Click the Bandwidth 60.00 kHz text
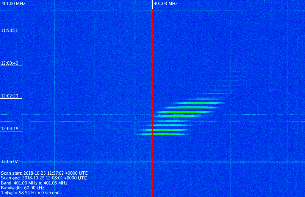Viewport: 305px width, 197px height. [23, 188]
